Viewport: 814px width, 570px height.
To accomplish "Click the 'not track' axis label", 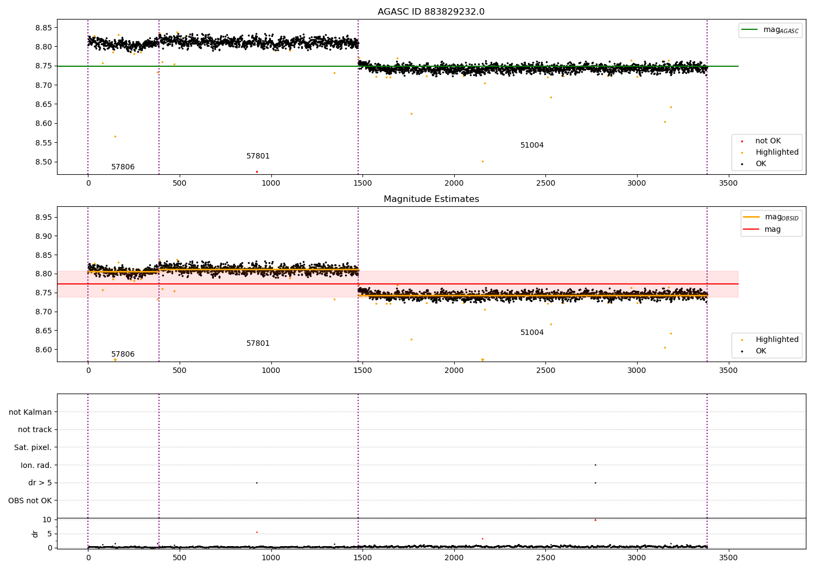I will [35, 430].
